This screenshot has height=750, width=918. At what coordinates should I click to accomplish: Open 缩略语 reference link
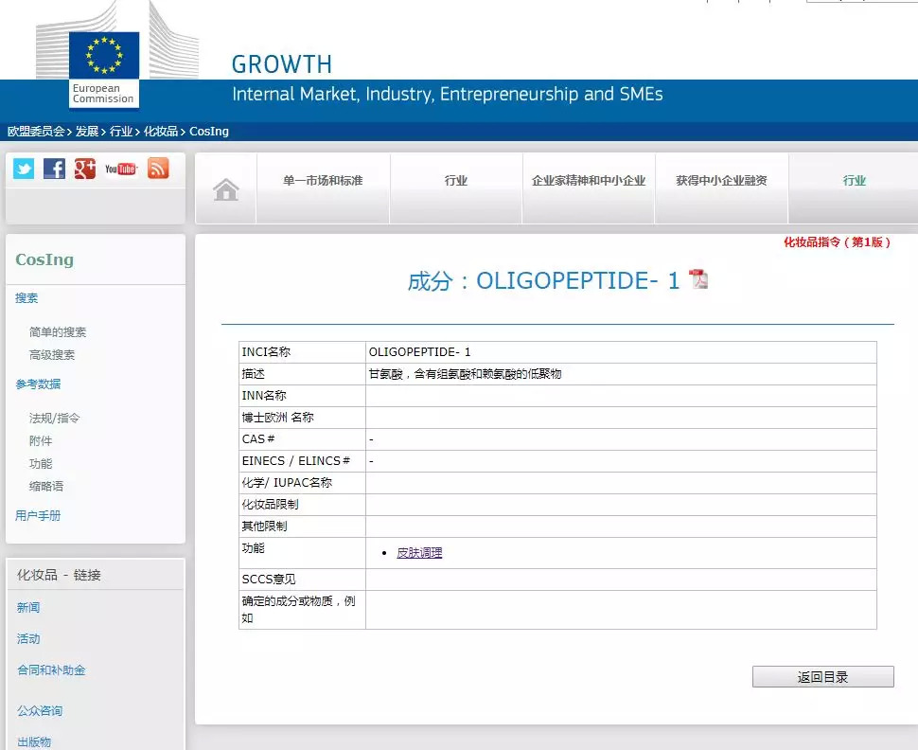[46, 487]
